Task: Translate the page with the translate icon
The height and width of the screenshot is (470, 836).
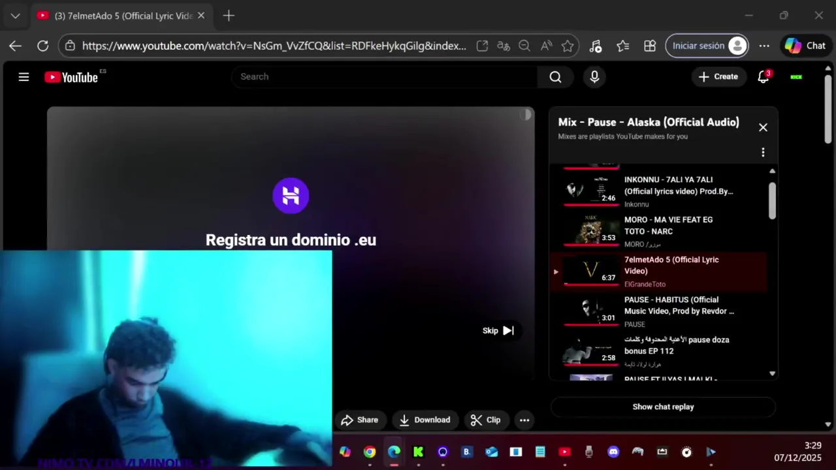Action: [503, 46]
